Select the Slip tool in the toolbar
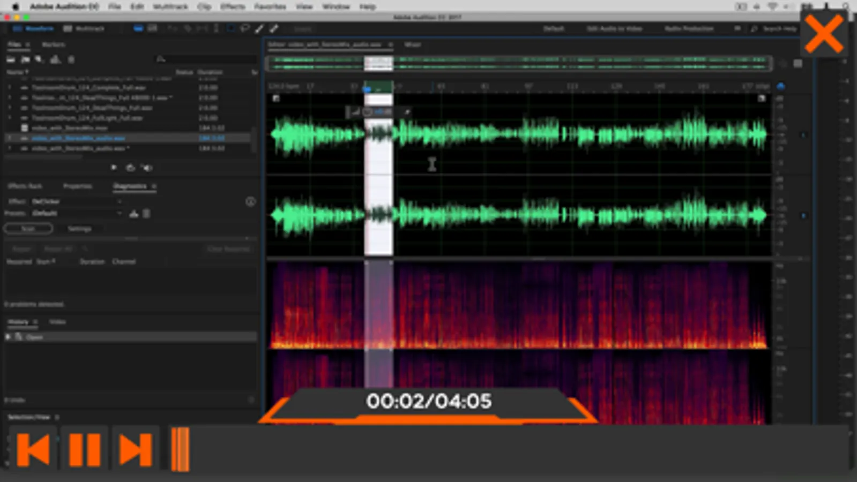The width and height of the screenshot is (857, 482). pos(202,28)
